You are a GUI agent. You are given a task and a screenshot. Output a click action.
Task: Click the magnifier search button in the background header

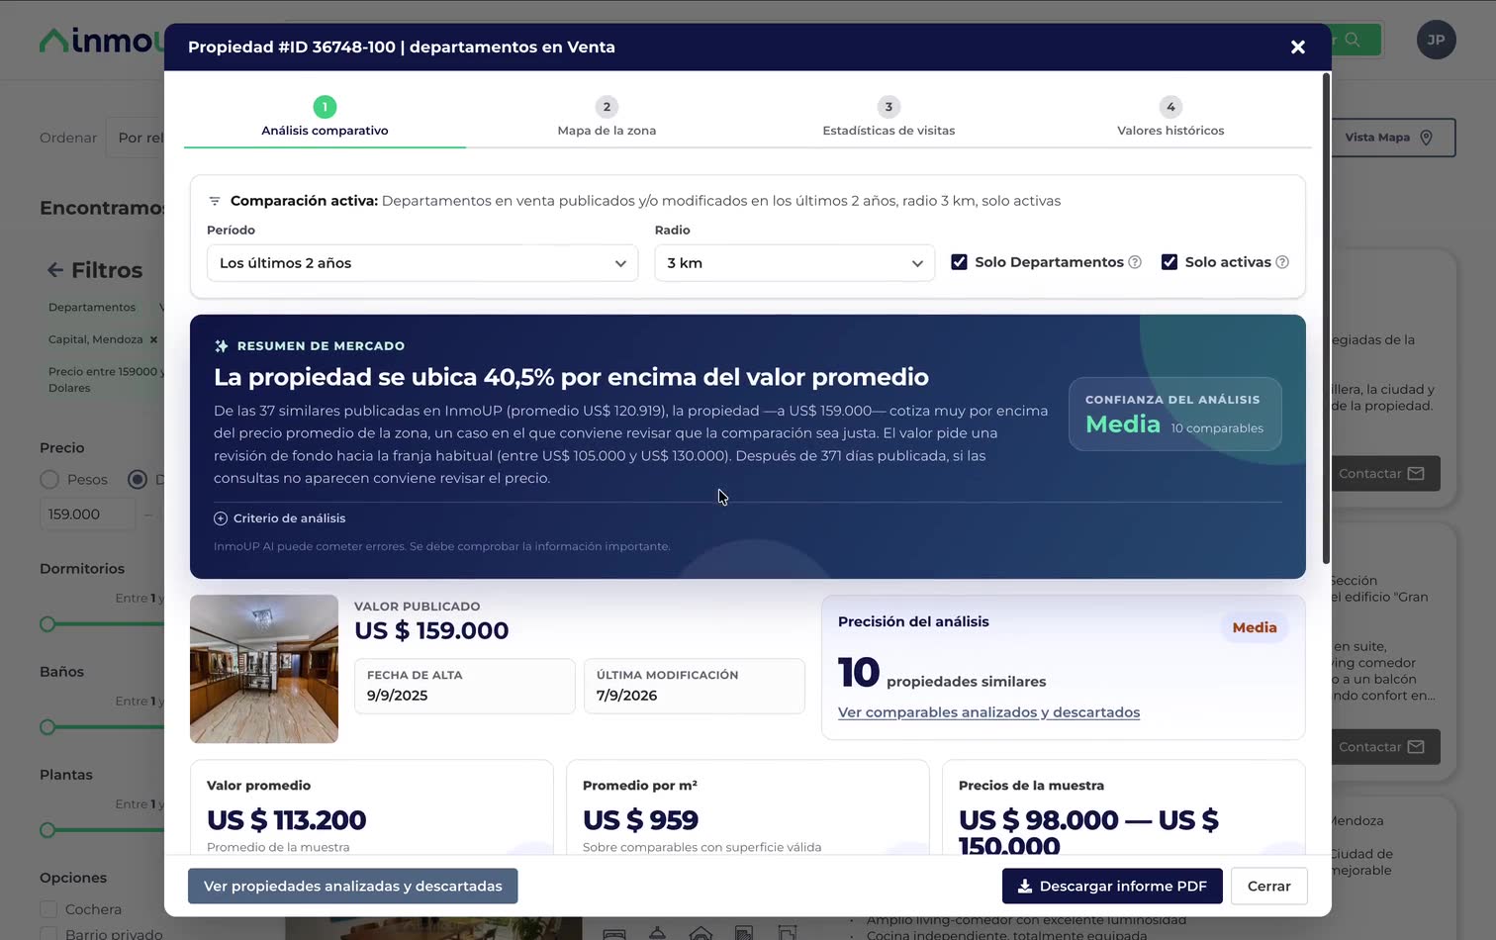pyautogui.click(x=1353, y=40)
